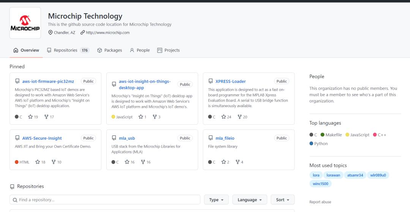The height and width of the screenshot is (212, 410).
Task: Click the 176 repositories counter badge
Action: (x=85, y=50)
